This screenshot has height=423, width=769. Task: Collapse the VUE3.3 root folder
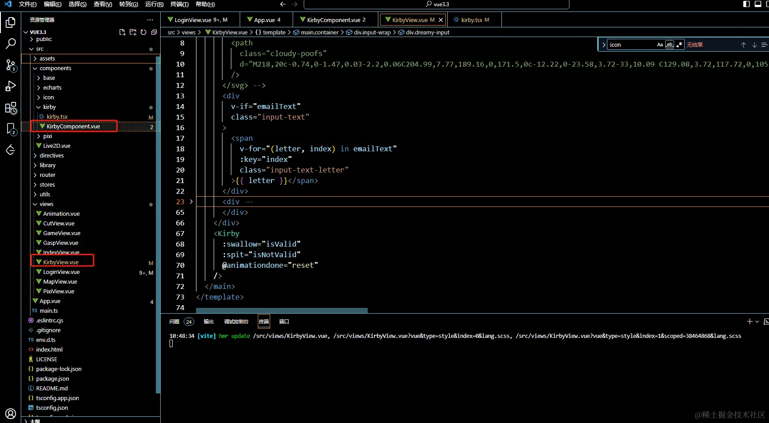click(x=26, y=32)
